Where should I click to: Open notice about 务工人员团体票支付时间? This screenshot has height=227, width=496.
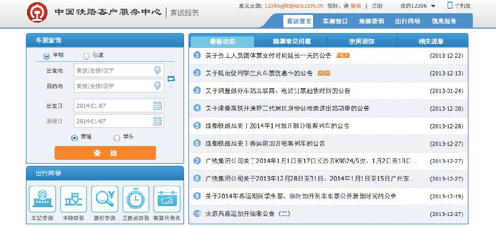(268, 55)
